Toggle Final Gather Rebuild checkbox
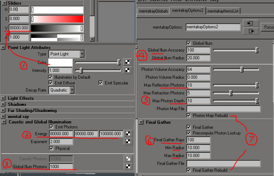This screenshot has height=176, width=274. 189,170
